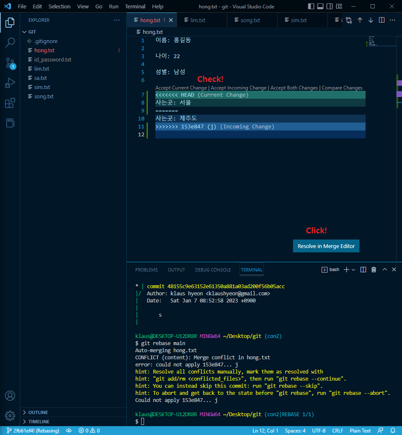Open the Edit menu
The width and height of the screenshot is (402, 435).
click(37, 6)
